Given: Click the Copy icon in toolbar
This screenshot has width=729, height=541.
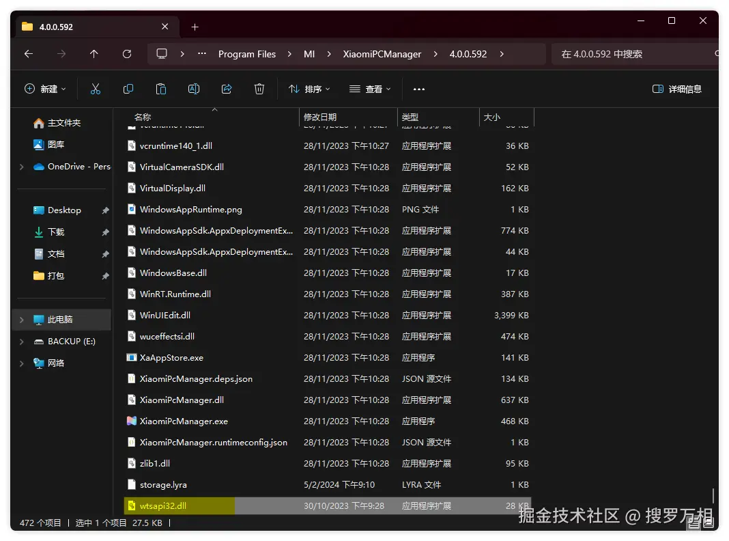Looking at the screenshot, I should pos(128,89).
